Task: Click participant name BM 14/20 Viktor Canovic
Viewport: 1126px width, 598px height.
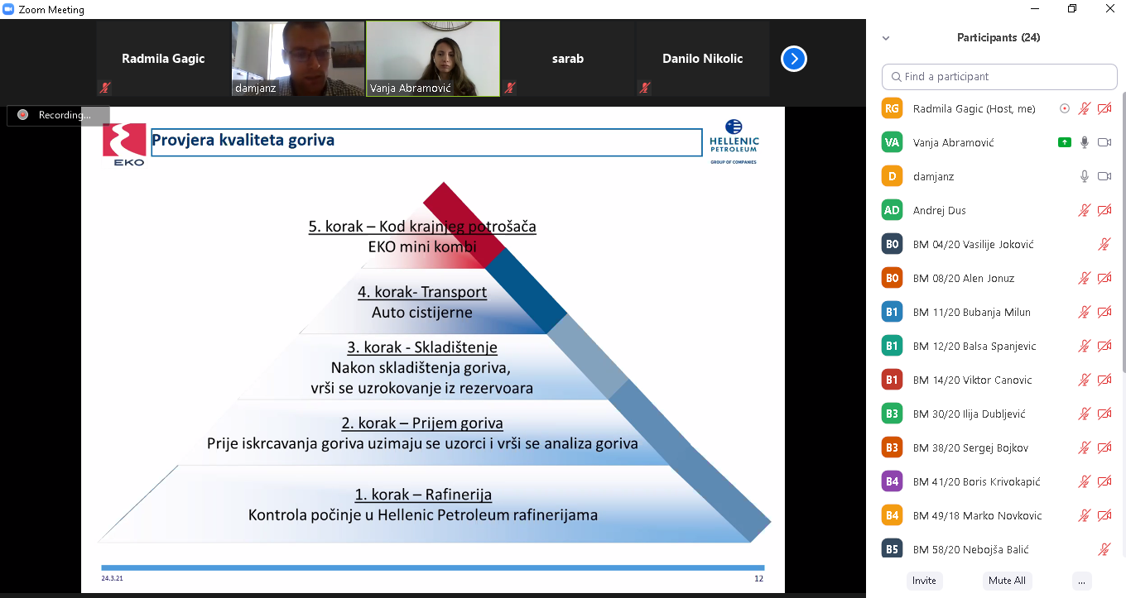Action: point(973,380)
